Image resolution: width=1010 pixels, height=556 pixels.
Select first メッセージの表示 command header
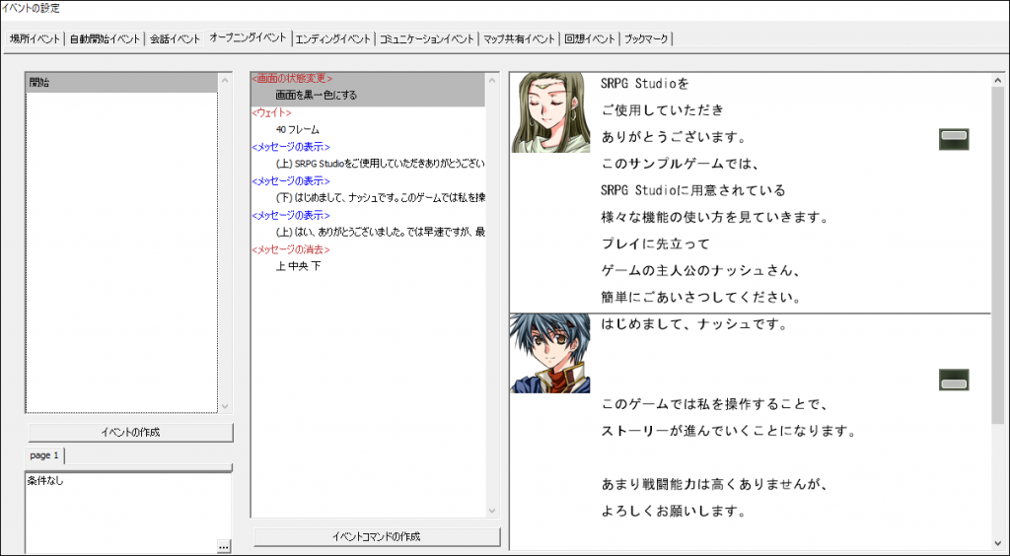(291, 147)
